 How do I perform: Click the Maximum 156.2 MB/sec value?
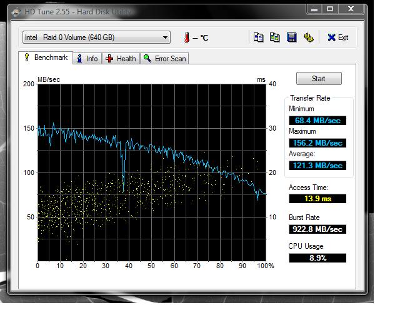(317, 143)
